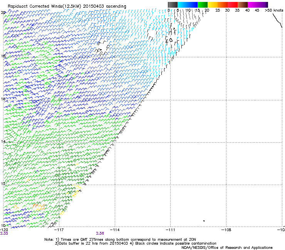Click the '>50 knots' legend label
This screenshot has width=285, height=250.
[x=274, y=10]
